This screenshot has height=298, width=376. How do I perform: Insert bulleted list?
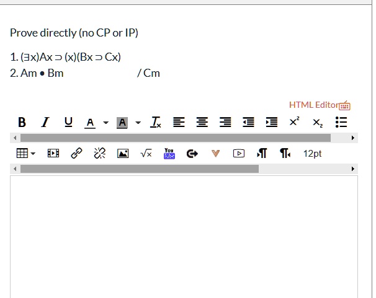click(341, 122)
